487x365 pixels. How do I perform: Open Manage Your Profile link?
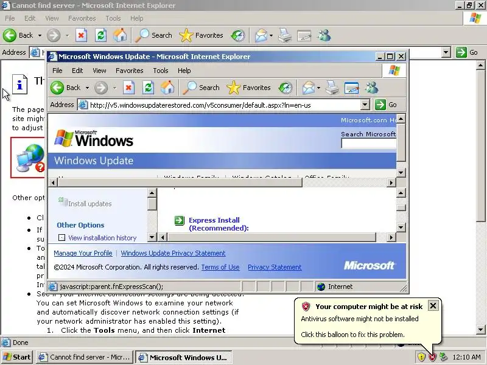tap(83, 253)
